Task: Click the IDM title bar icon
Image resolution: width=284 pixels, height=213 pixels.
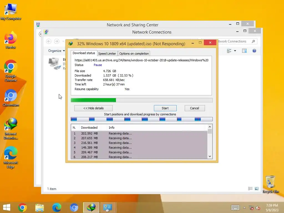Action: point(71,44)
